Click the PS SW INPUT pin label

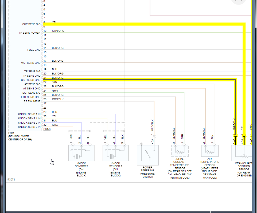pos(32,101)
